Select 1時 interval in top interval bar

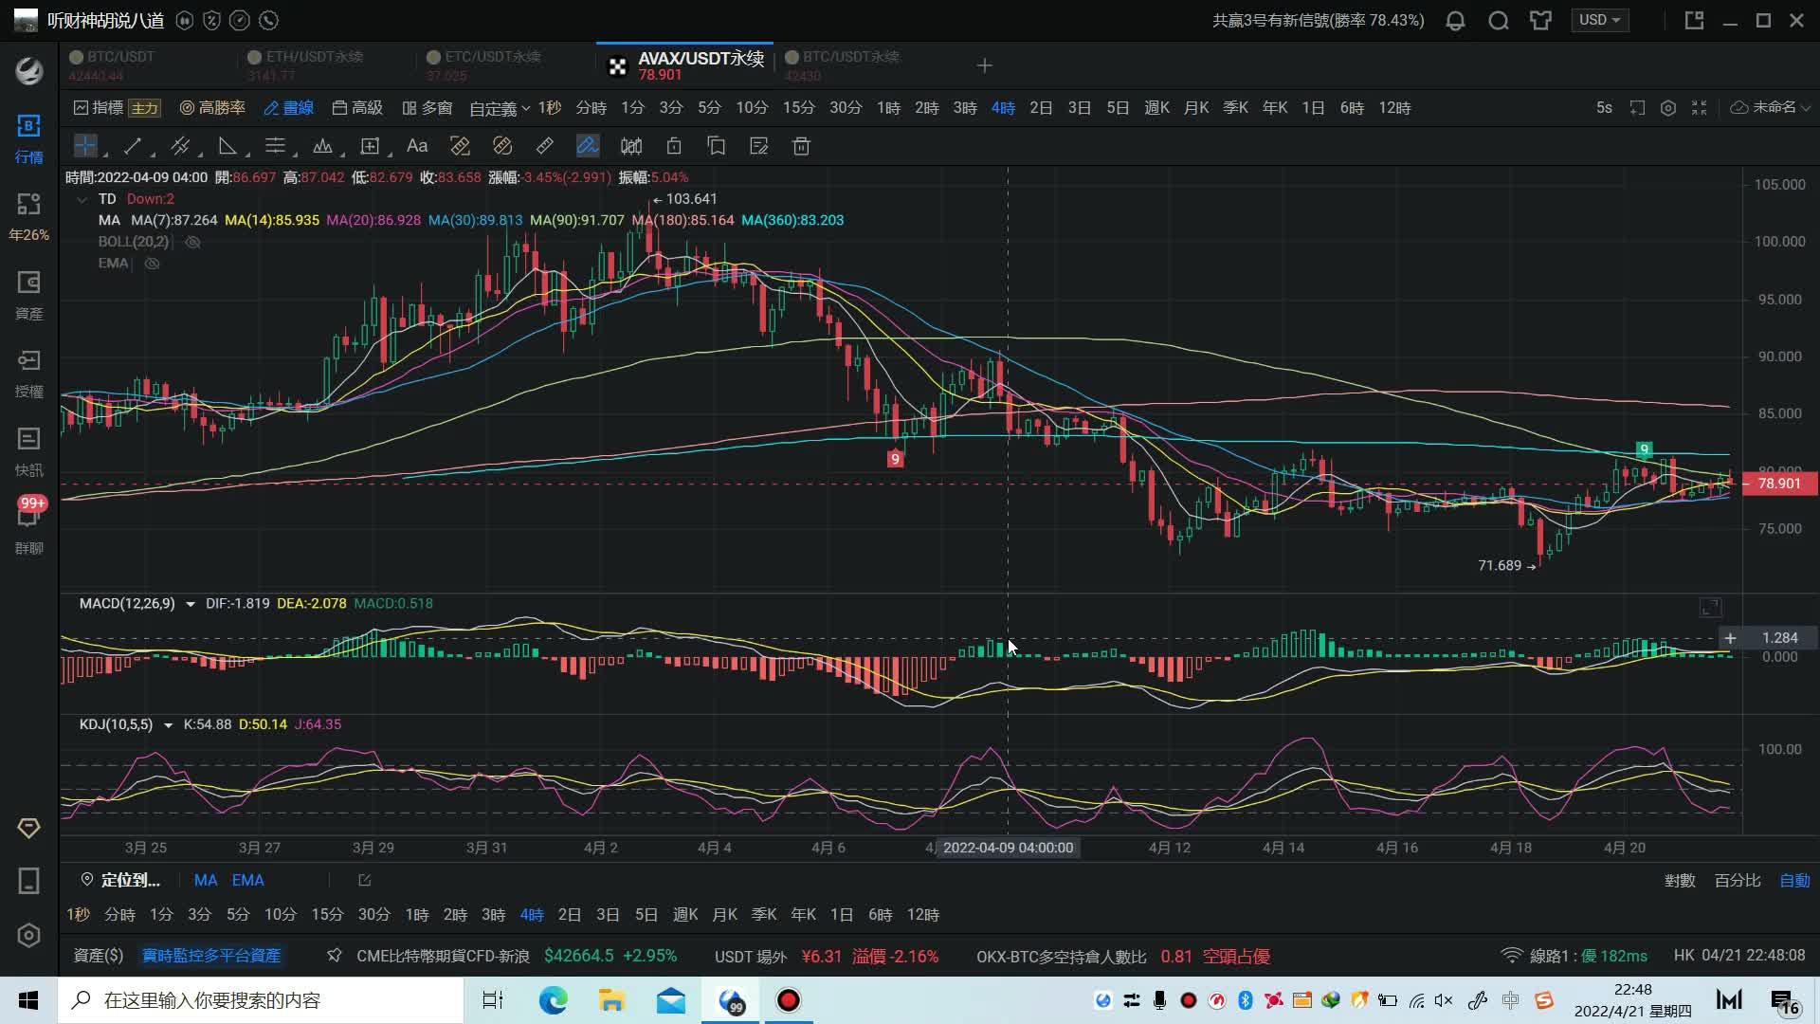click(888, 108)
